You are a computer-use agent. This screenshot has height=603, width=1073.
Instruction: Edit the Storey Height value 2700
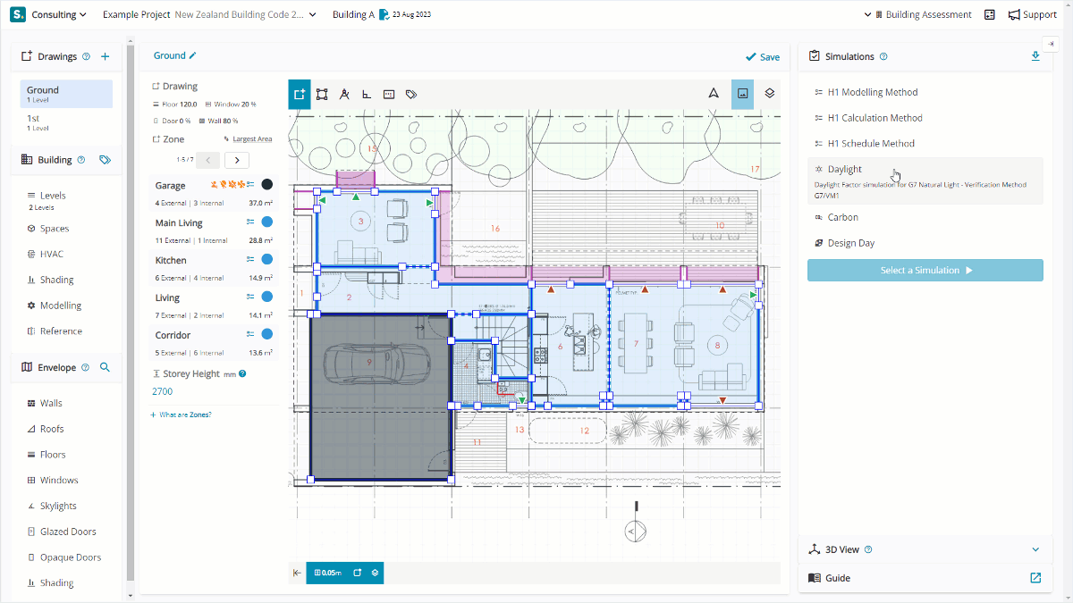(163, 391)
